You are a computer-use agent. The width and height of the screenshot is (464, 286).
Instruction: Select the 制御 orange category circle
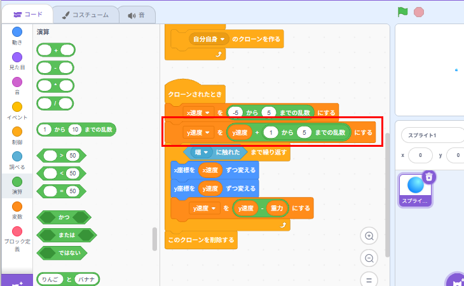[x=17, y=132]
